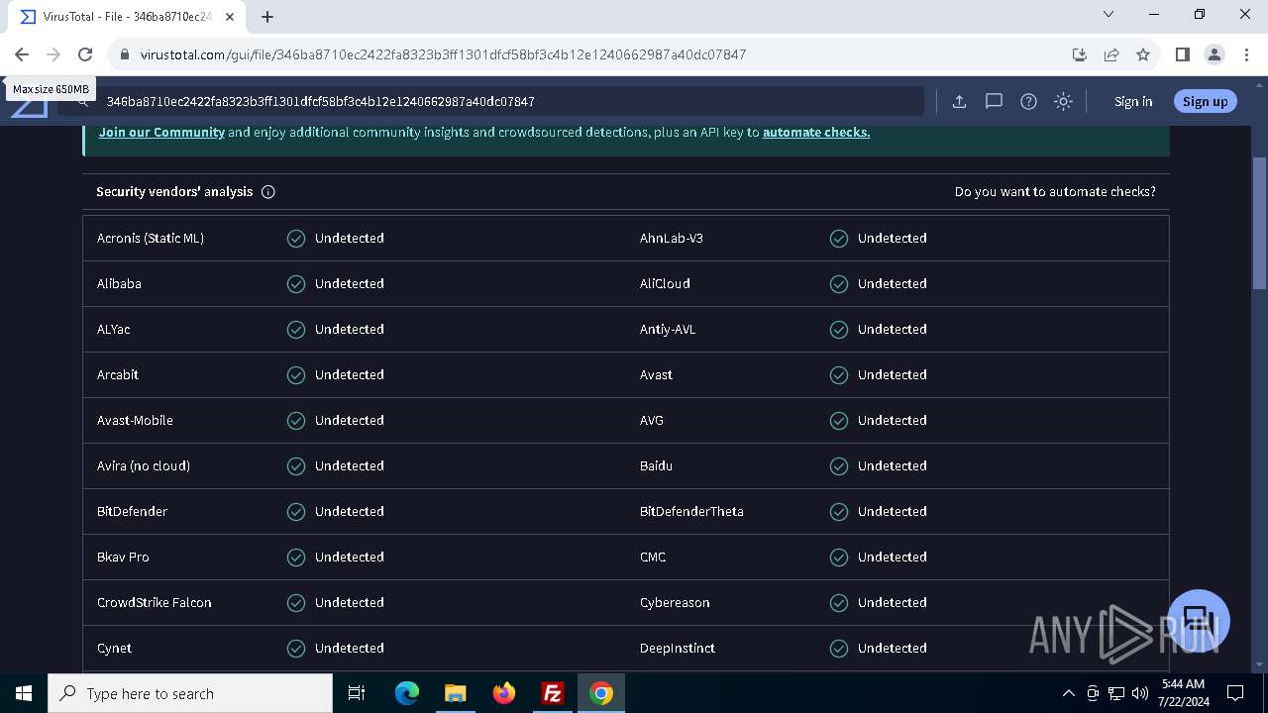Click the BitDefenderTheta vendor name

pyautogui.click(x=691, y=511)
